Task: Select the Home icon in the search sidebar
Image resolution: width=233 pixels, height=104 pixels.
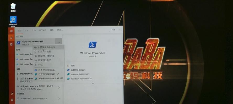Action: (x=12, y=38)
